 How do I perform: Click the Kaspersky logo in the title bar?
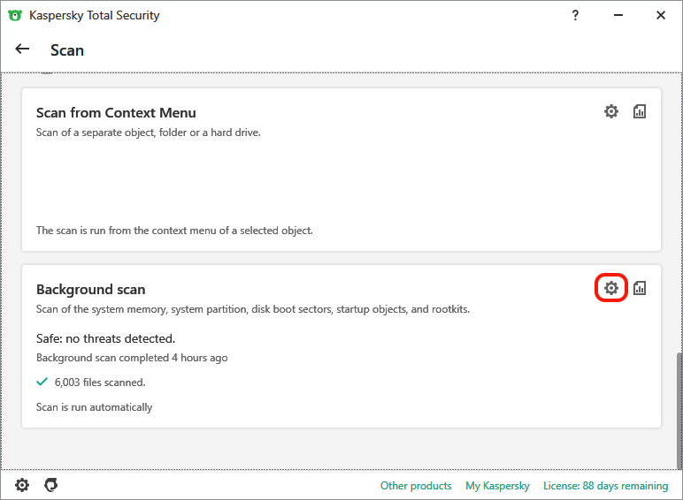tap(15, 15)
